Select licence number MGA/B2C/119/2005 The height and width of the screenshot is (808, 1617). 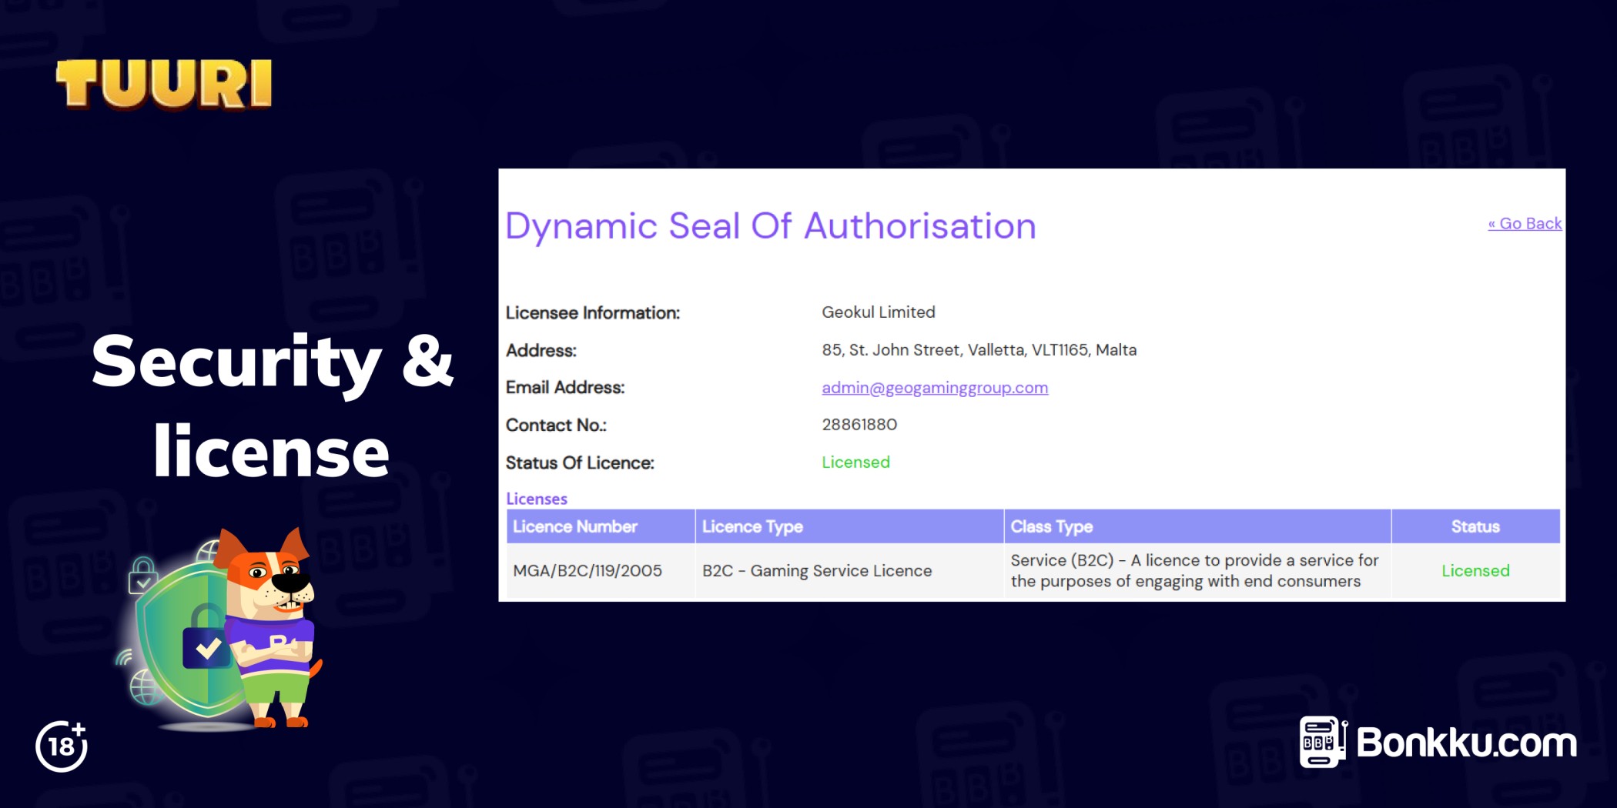point(588,571)
